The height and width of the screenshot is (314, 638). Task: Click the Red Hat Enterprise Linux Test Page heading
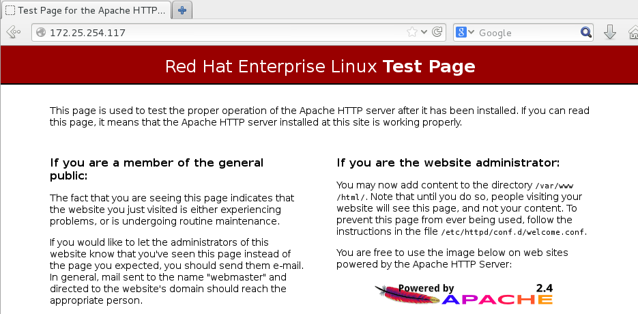320,66
